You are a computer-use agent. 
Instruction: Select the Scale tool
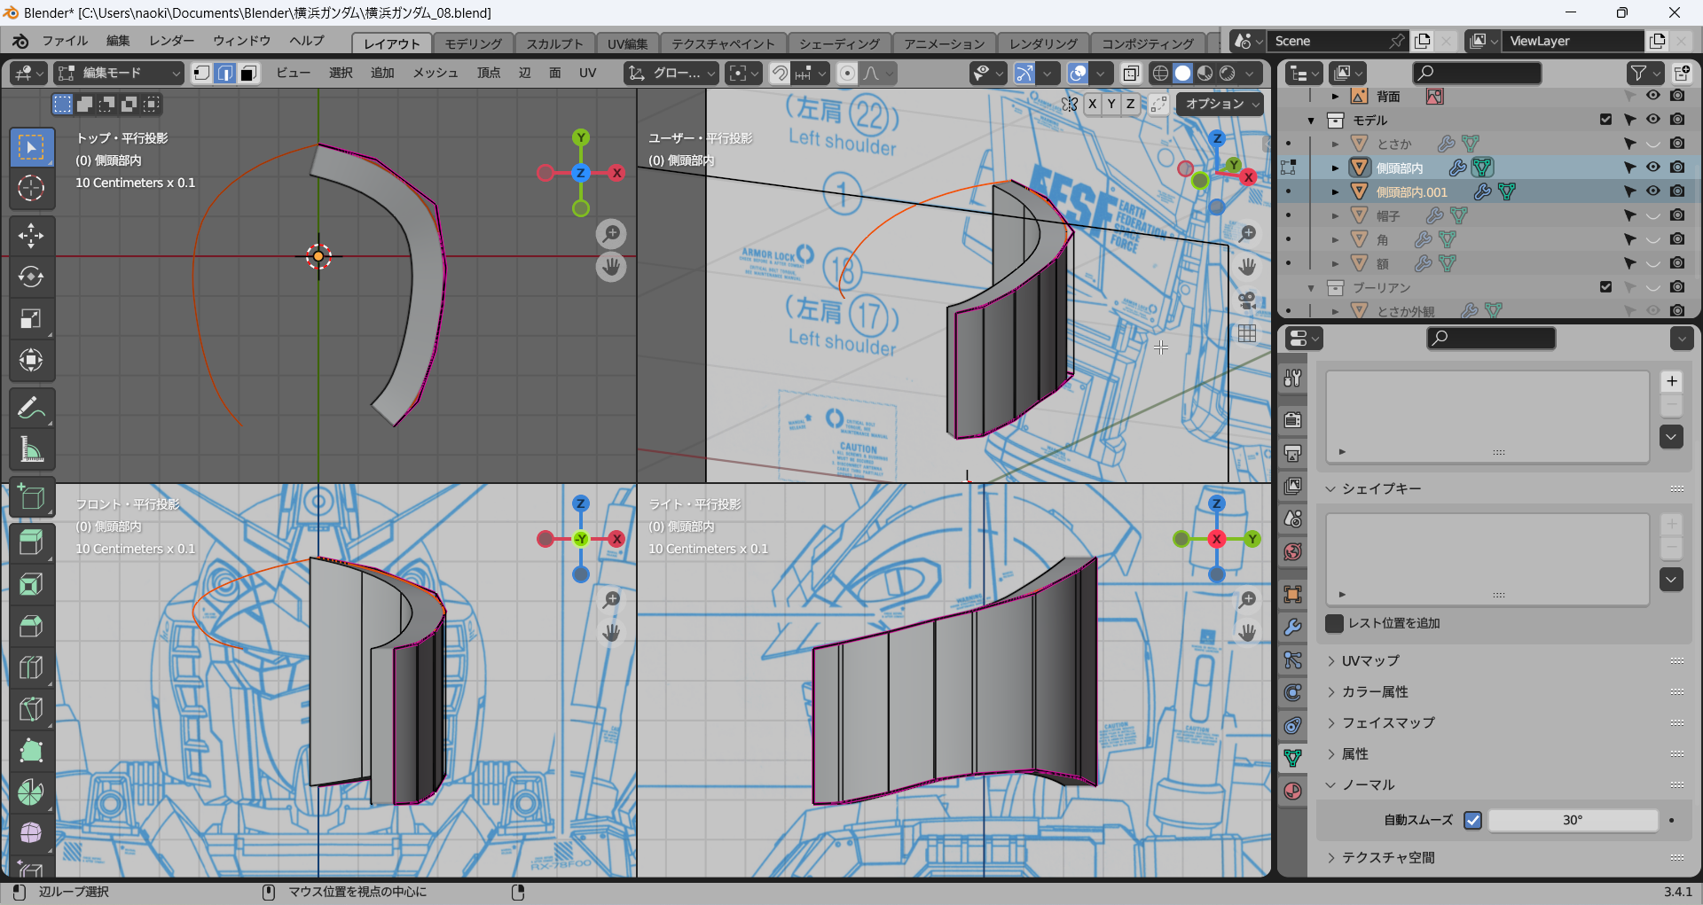[31, 318]
